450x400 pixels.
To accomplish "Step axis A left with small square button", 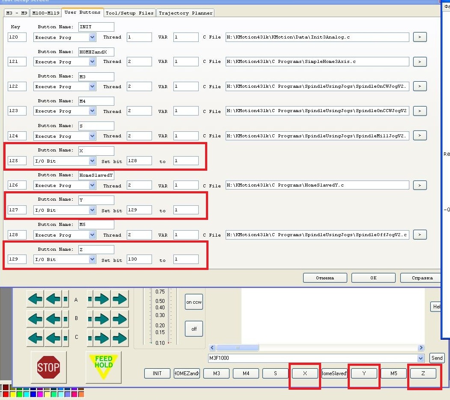I will [66, 299].
